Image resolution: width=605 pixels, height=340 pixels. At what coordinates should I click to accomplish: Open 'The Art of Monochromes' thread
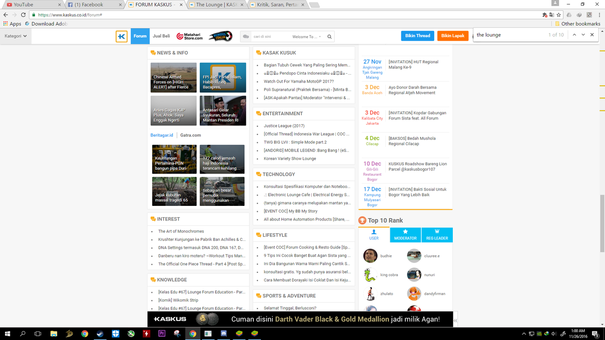point(181,231)
